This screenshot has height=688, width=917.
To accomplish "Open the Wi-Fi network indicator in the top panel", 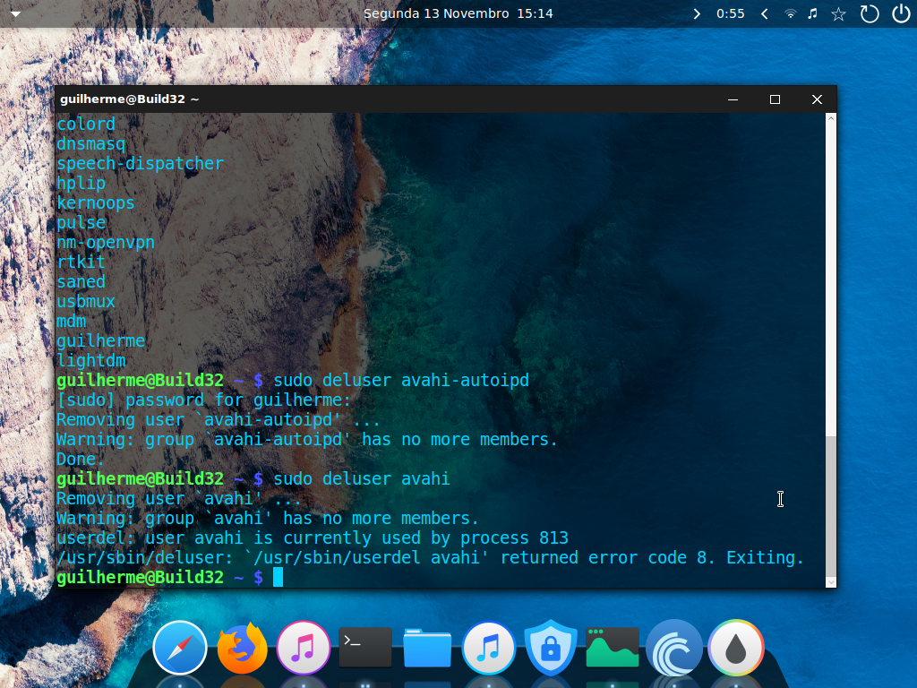I will [x=791, y=13].
